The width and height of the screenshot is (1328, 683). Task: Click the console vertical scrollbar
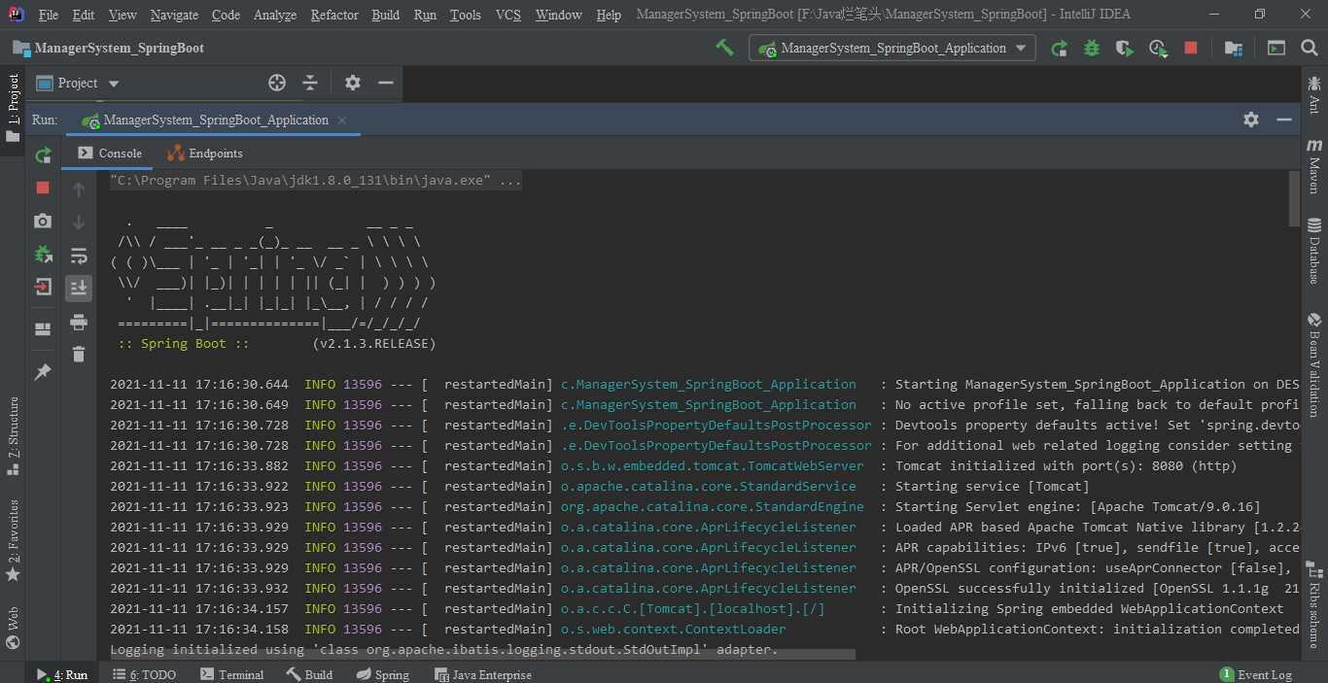pos(1293,198)
